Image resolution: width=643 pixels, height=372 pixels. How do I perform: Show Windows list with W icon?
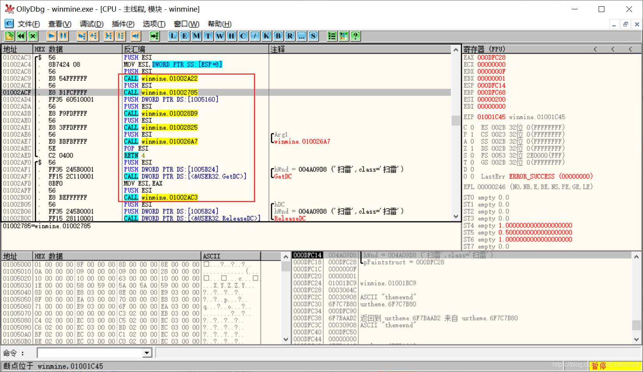(220, 36)
